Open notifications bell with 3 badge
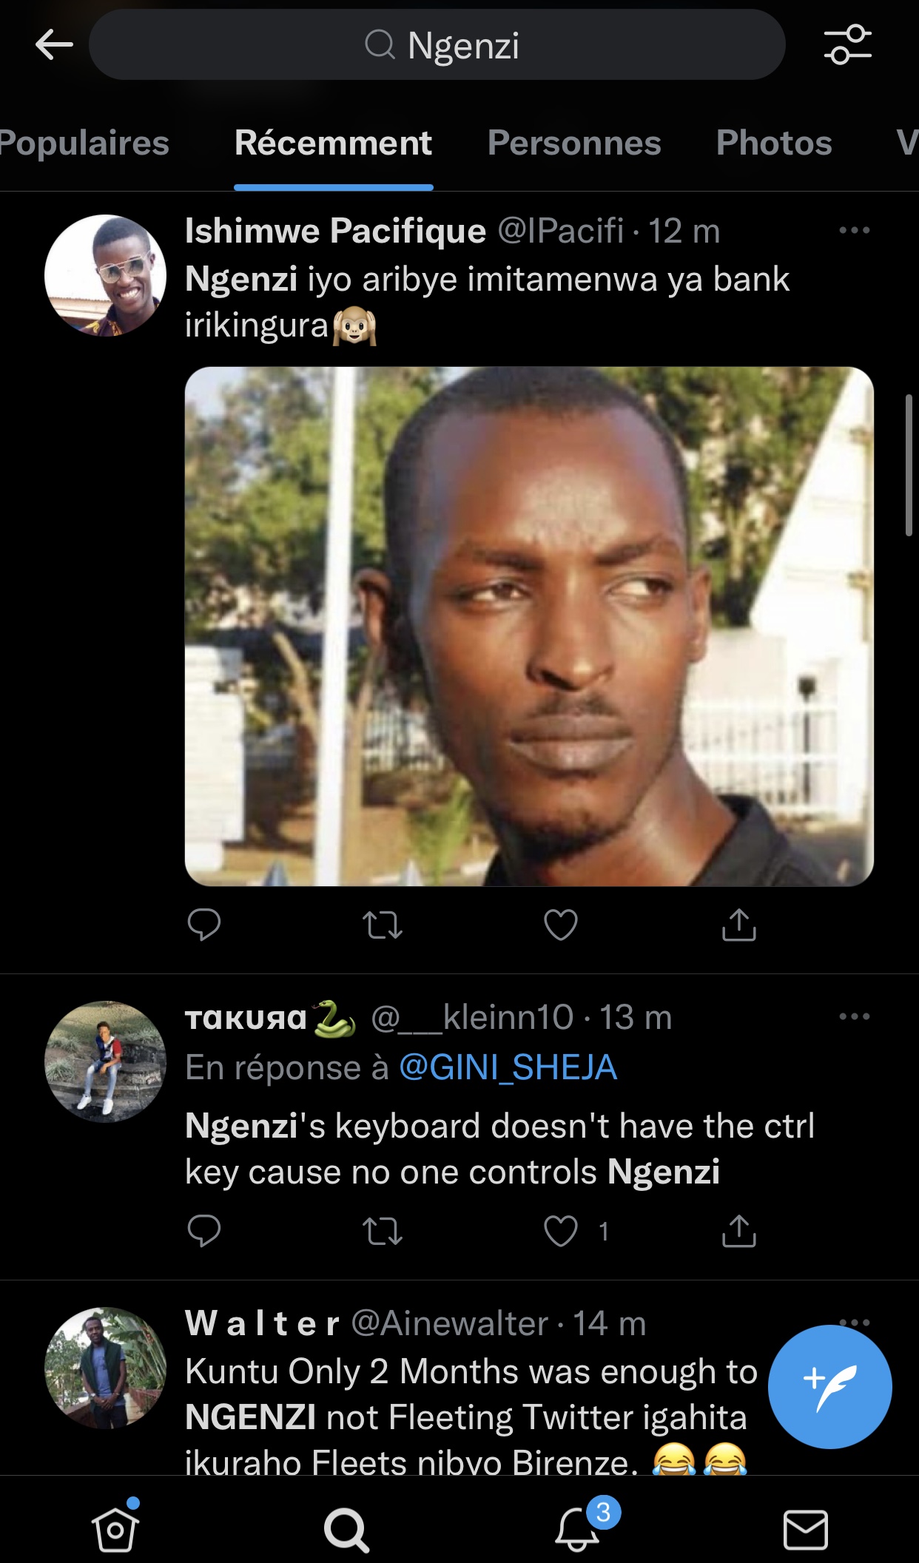This screenshot has height=1563, width=919. (578, 1529)
